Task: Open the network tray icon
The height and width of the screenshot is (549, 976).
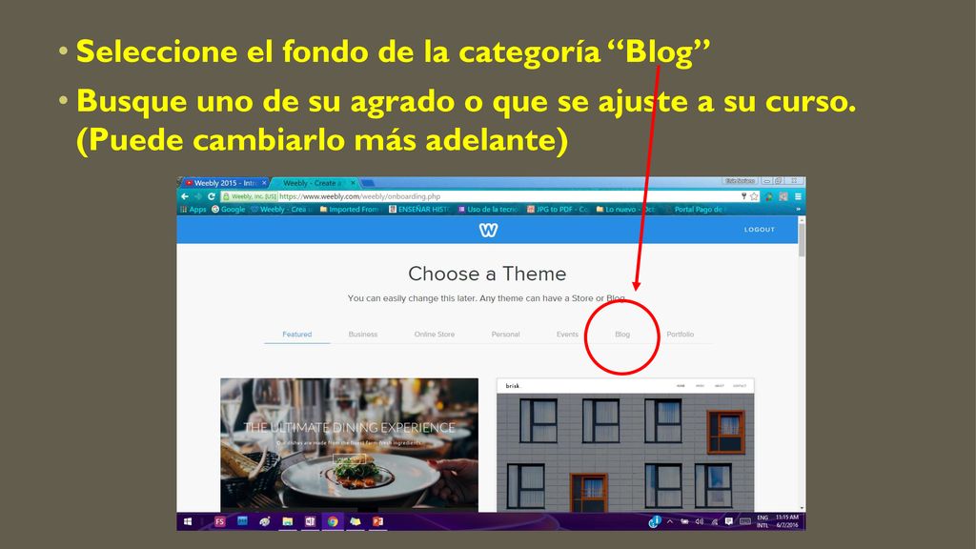Action: [714, 521]
